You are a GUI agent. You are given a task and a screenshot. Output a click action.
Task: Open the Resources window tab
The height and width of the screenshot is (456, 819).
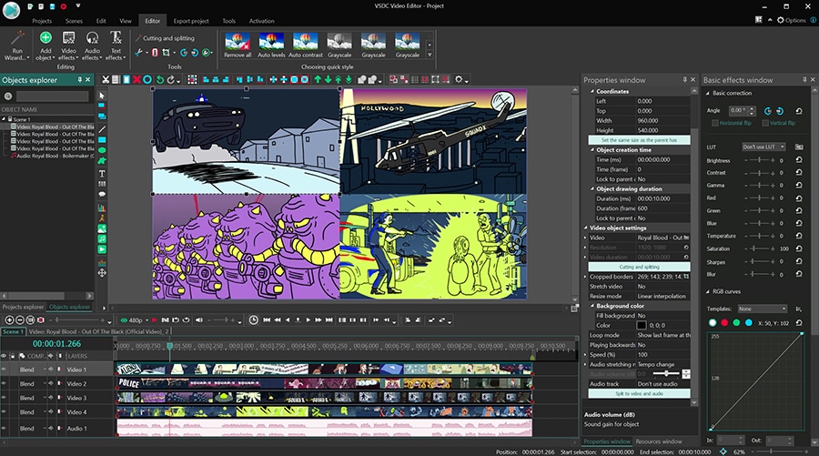pyautogui.click(x=659, y=441)
